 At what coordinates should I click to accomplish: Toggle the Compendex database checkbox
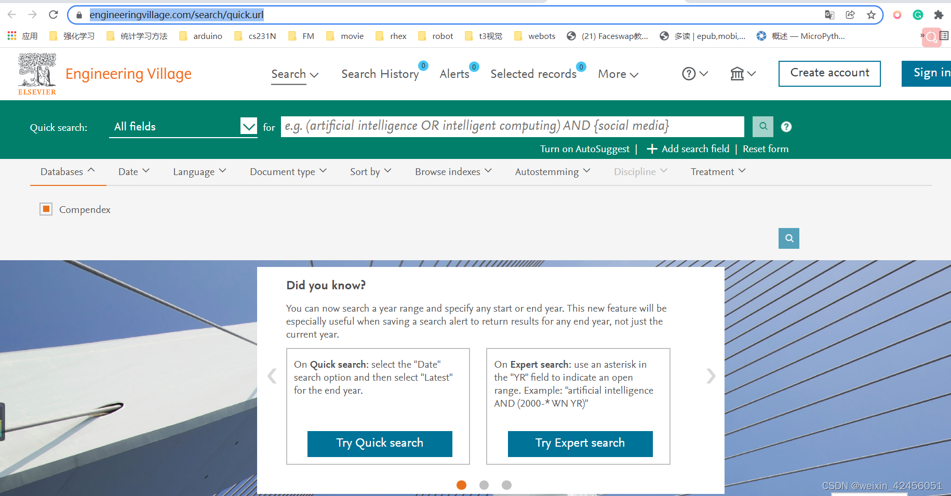click(46, 209)
